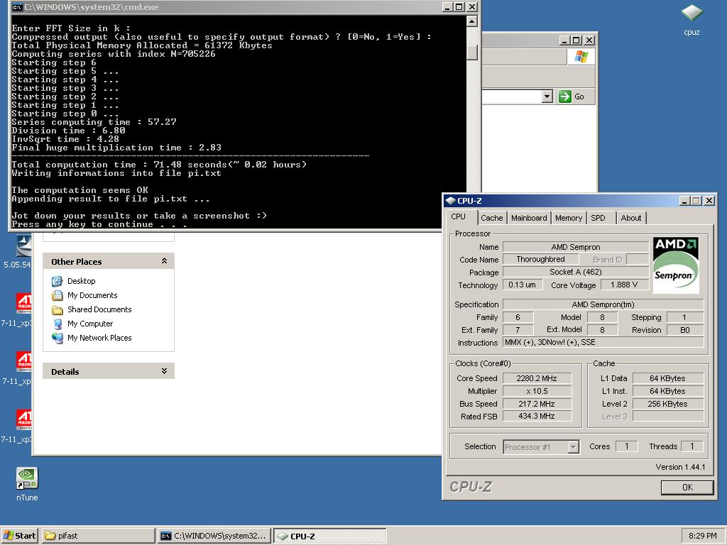Click the Desktop icon in Other Places

point(57,281)
